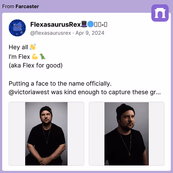This screenshot has height=173, width=173.
Task: Click the green dinosaur emoji
Action: (x=43, y=56)
